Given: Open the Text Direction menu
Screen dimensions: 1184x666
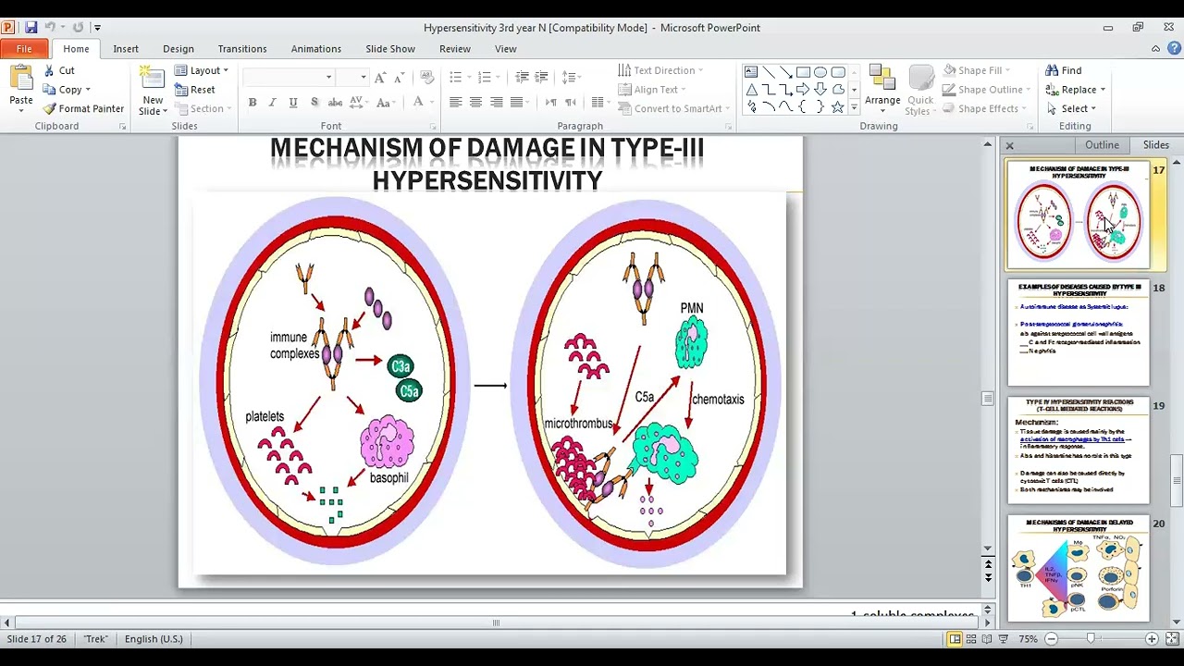Looking at the screenshot, I should [x=660, y=70].
